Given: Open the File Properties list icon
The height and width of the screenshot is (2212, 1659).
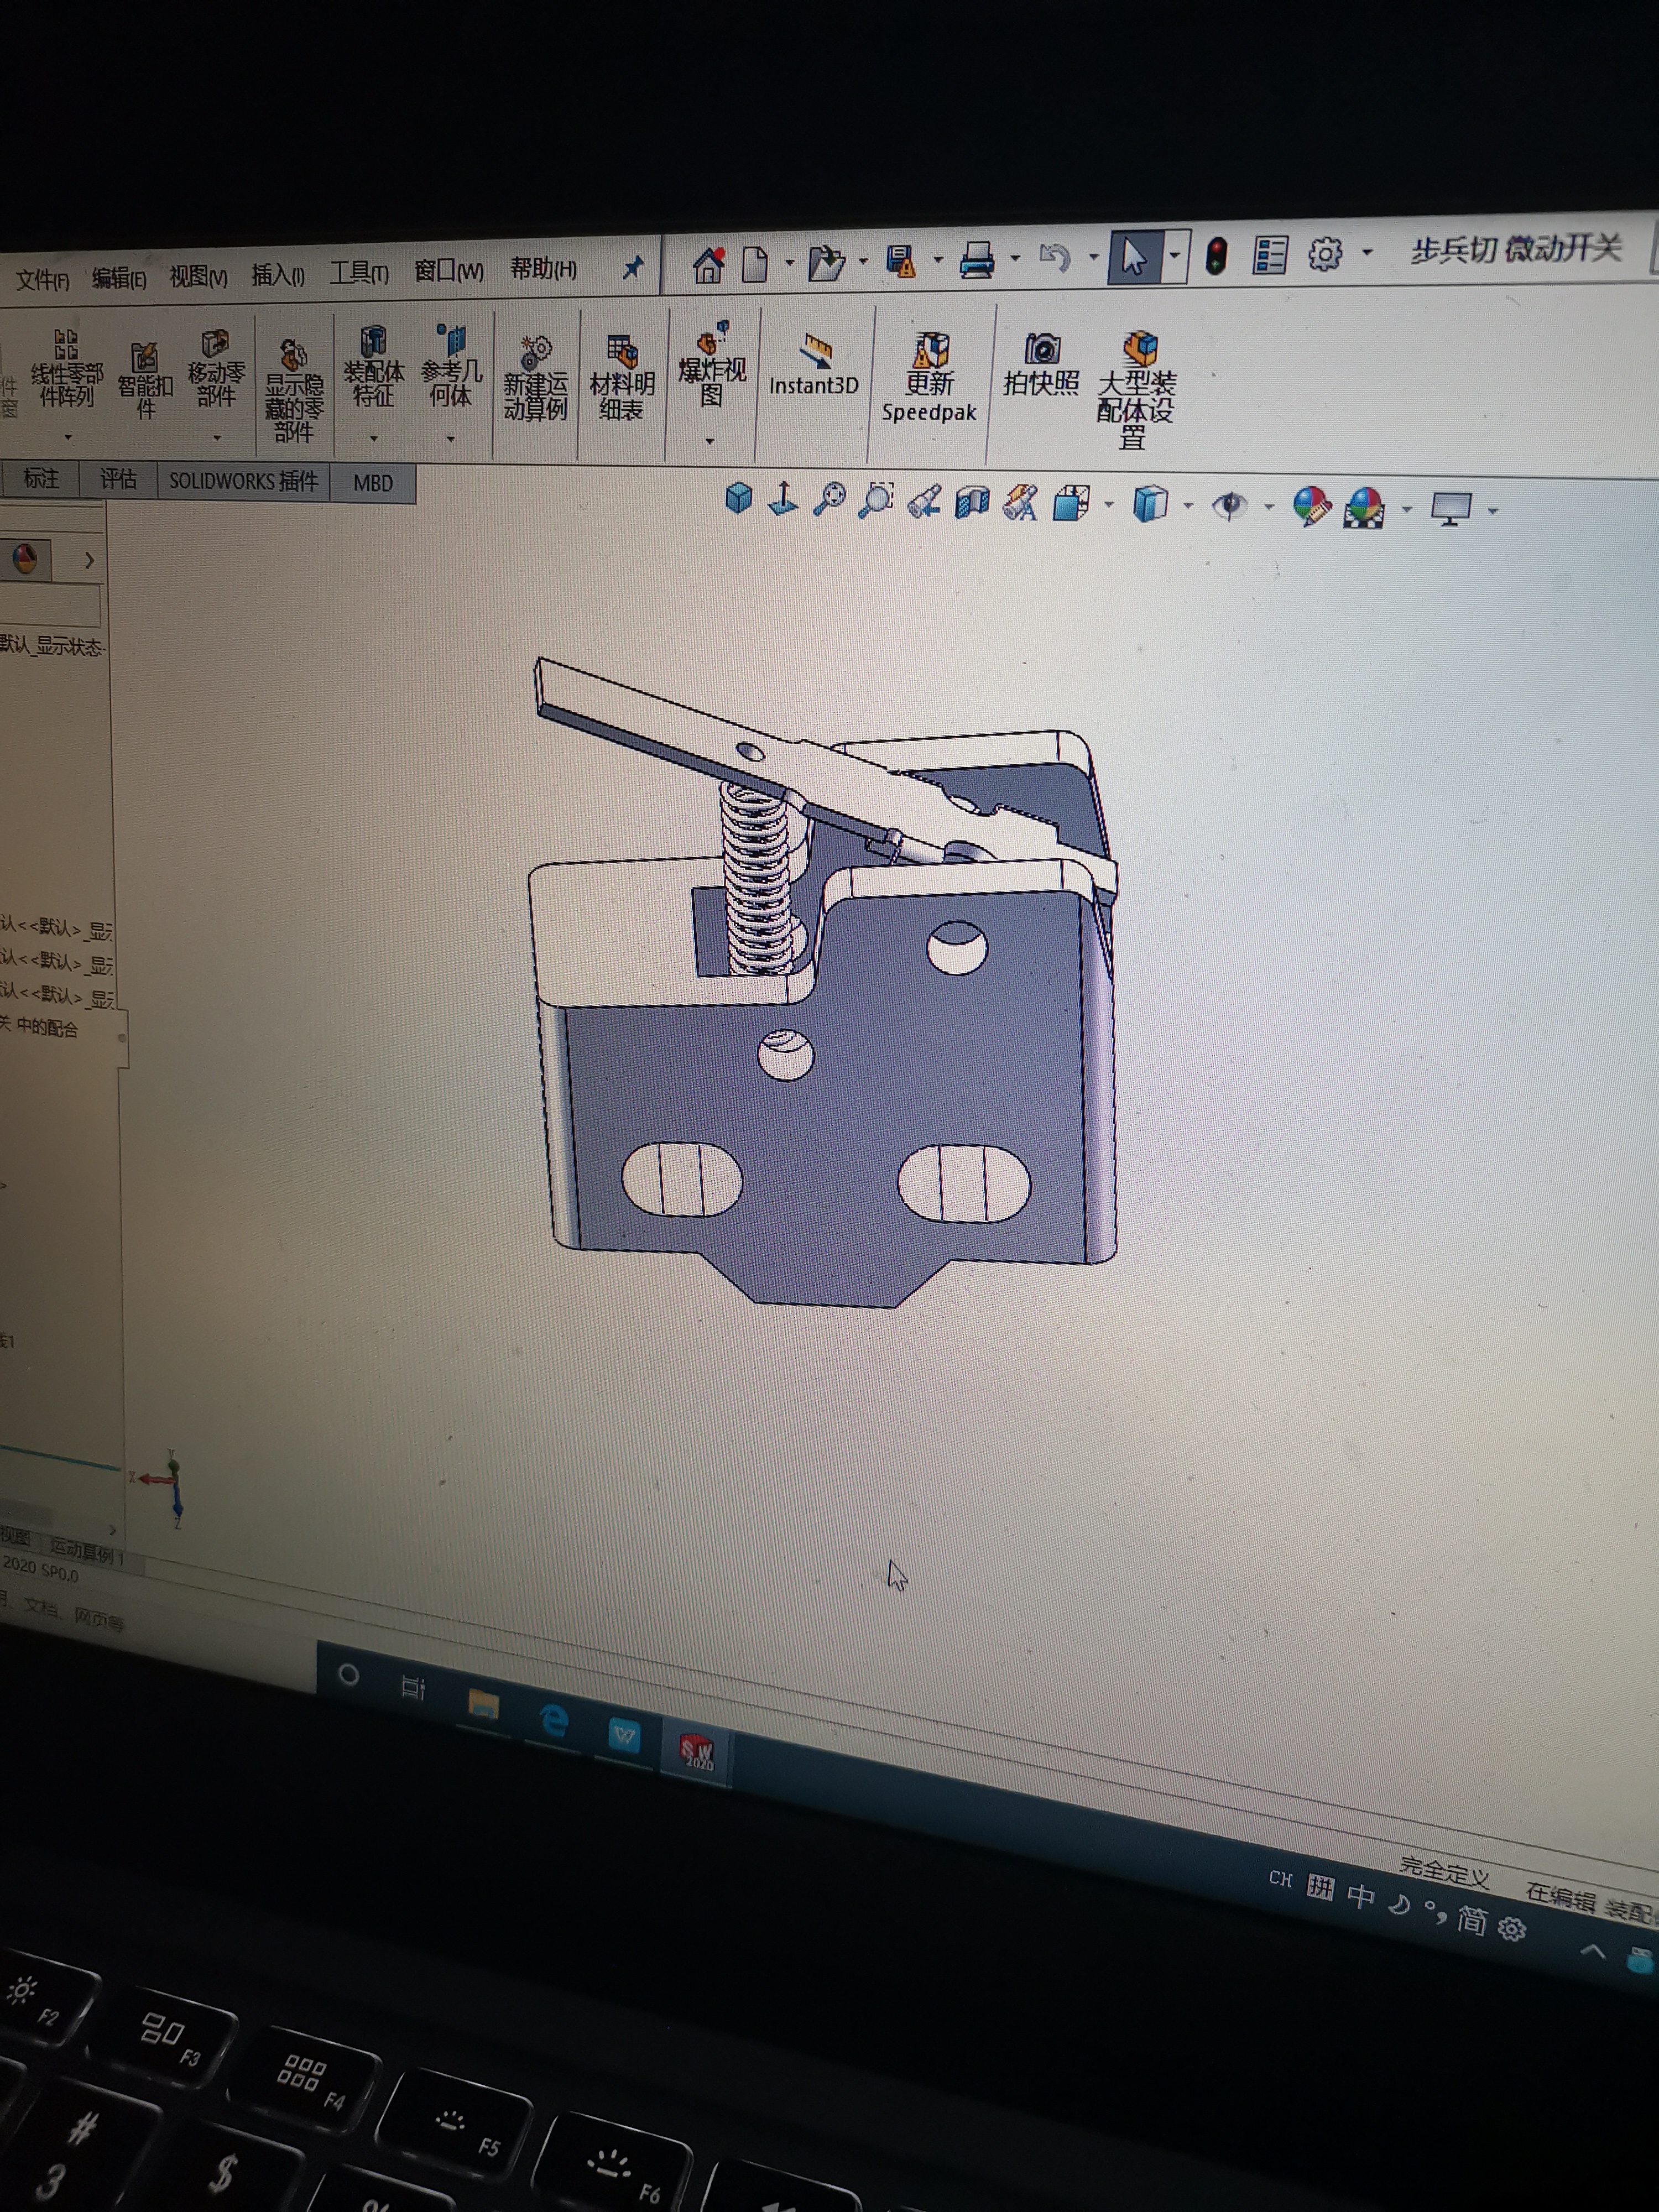Looking at the screenshot, I should coord(1270,255).
